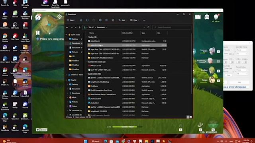
Task: Open the quest navigation diamond icon in game
Action: pyautogui.click(x=59, y=17)
